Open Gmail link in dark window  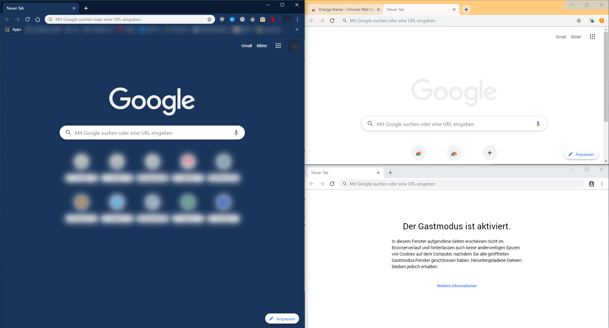coord(246,46)
